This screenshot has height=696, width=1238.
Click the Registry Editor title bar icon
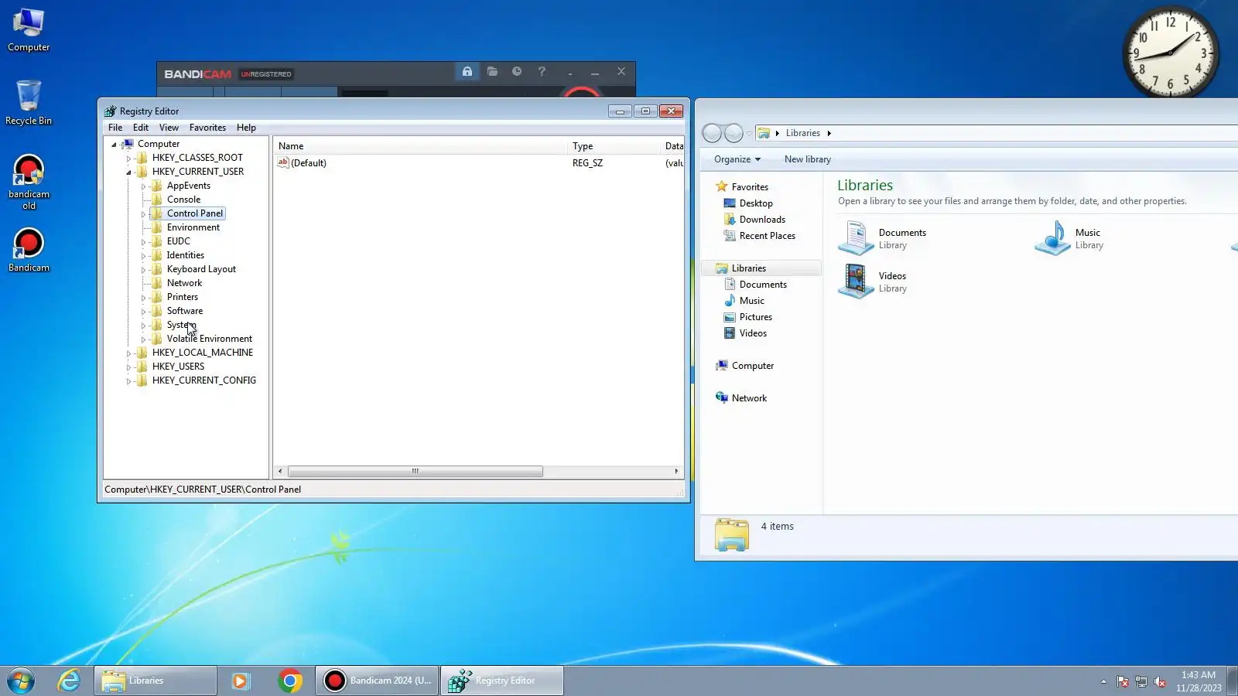[111, 111]
